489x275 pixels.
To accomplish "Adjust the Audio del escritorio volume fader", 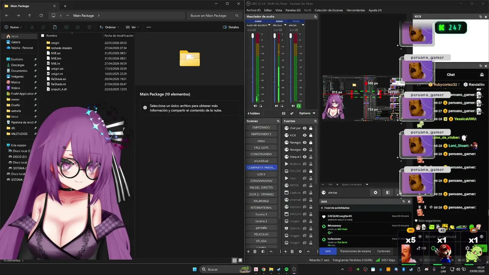I will click(253, 36).
